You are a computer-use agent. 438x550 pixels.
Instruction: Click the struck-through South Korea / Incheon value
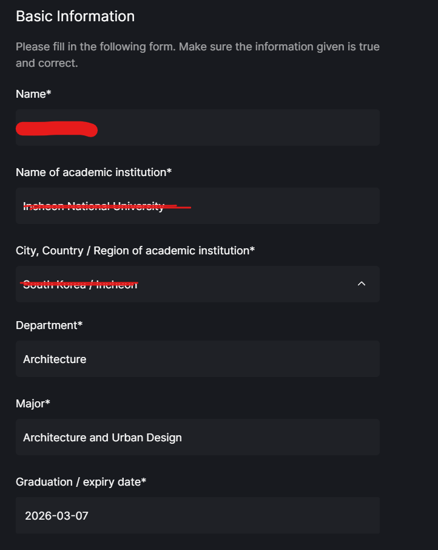click(80, 283)
